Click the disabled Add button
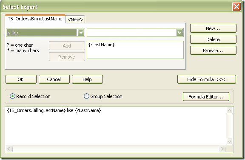 (67, 46)
